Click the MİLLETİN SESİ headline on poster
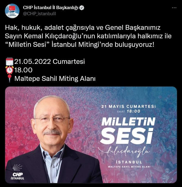This screenshot has width=182, height=187. pos(128,130)
